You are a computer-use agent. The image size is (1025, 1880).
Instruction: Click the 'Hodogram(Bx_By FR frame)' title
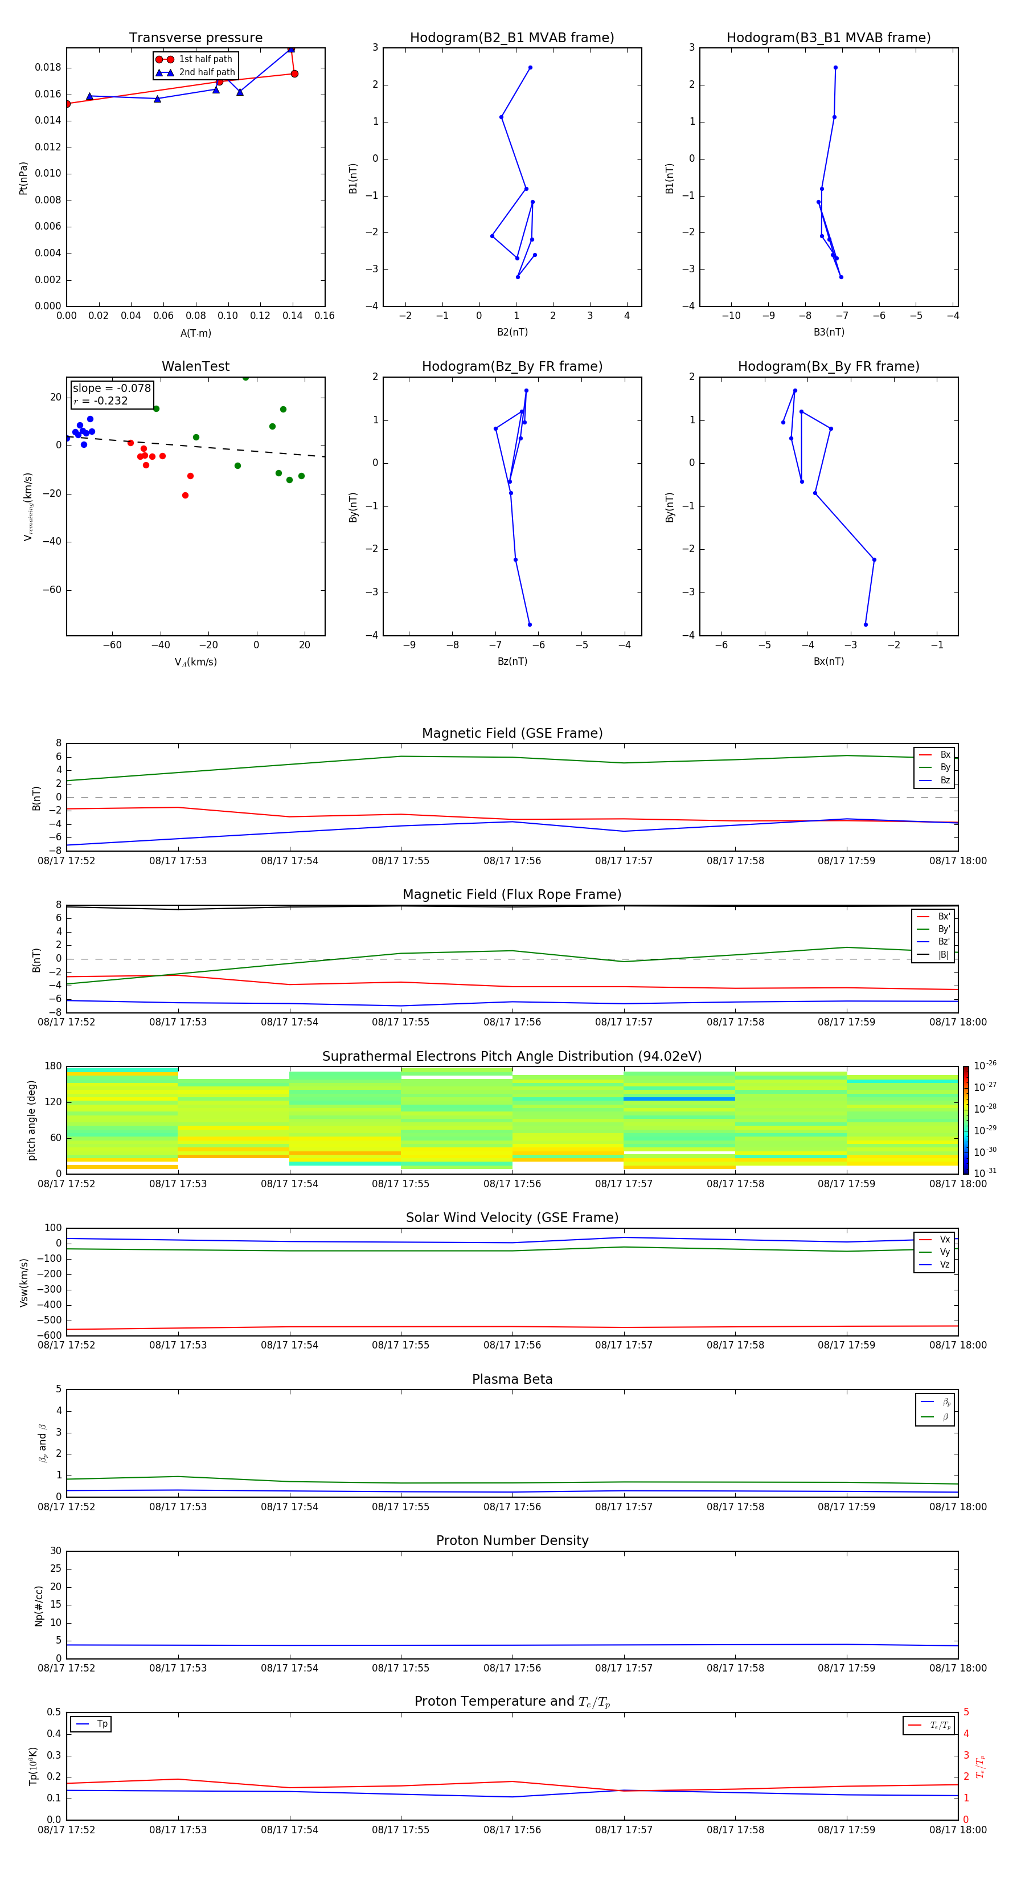tap(828, 366)
